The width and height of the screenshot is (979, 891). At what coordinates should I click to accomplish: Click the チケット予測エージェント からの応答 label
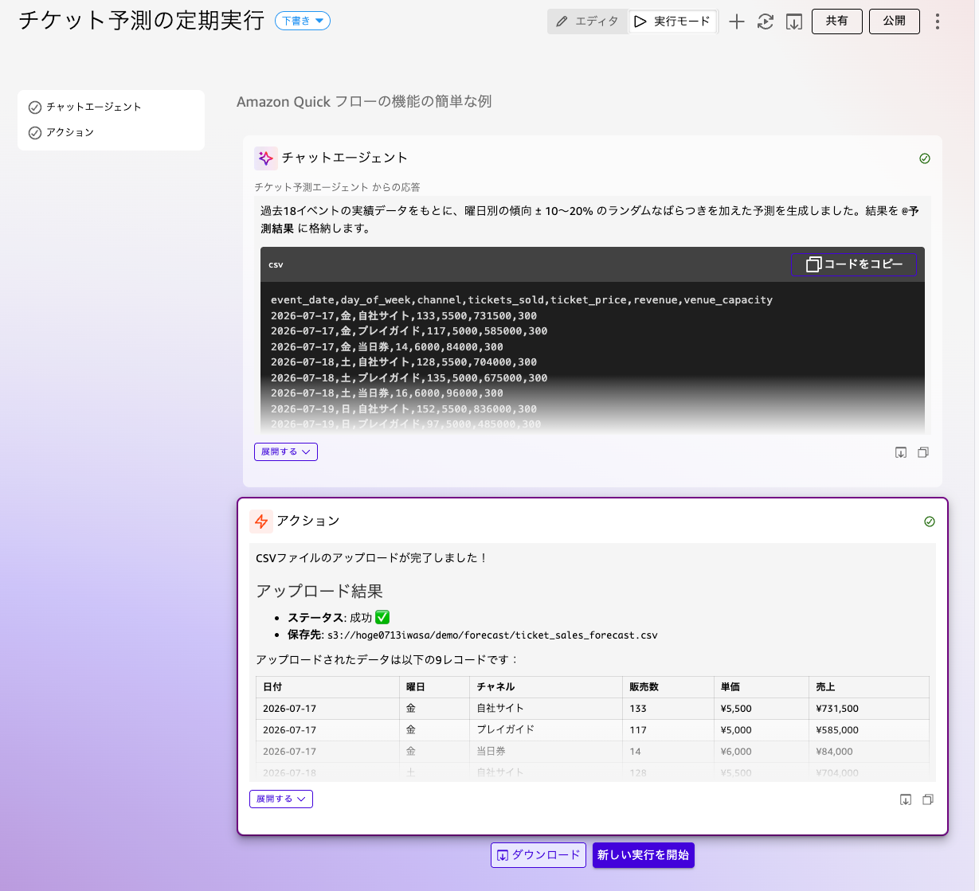(337, 187)
